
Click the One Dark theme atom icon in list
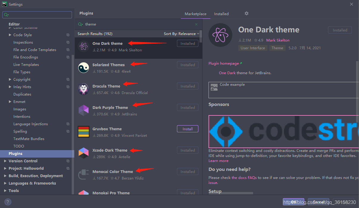tap(84, 47)
